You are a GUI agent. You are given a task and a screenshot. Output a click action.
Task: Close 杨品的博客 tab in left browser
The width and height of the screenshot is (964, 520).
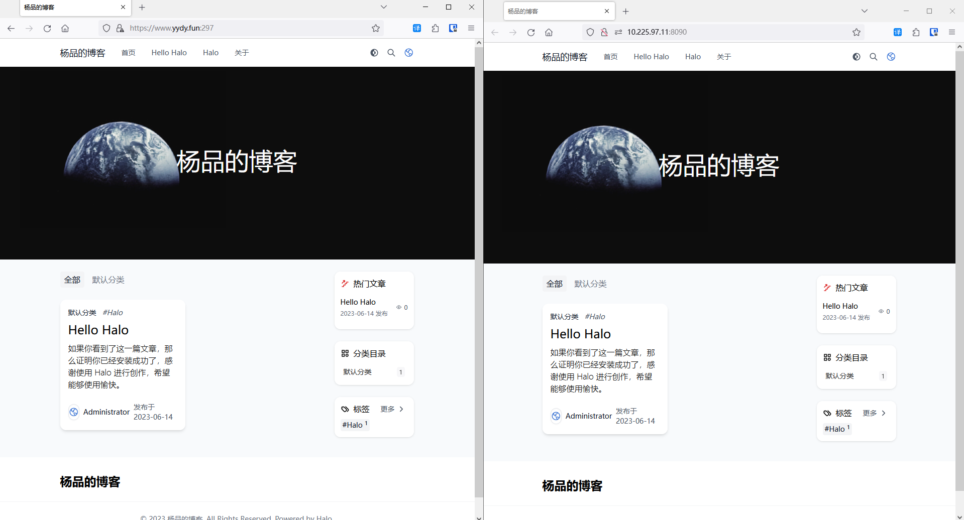coord(123,8)
